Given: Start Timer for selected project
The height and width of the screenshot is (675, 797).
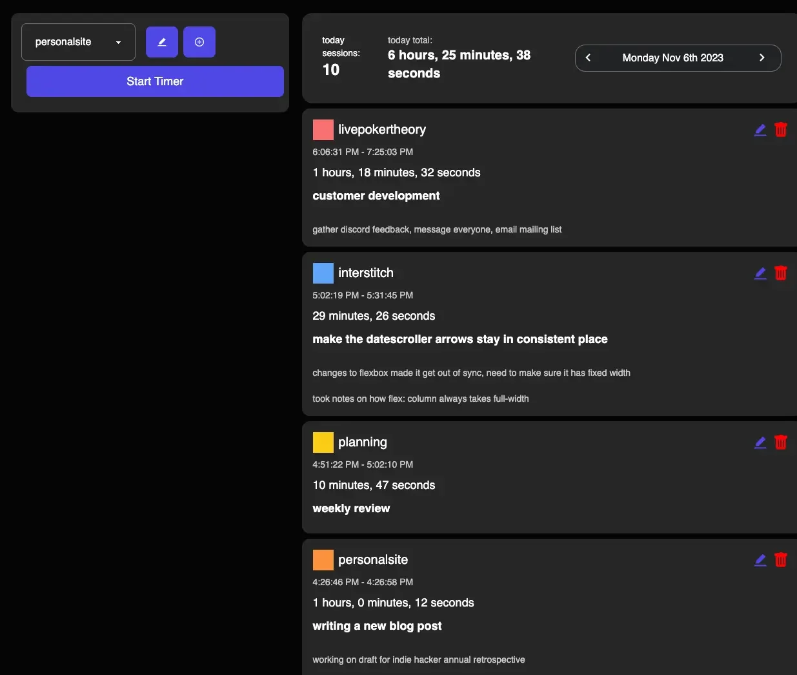Looking at the screenshot, I should [155, 81].
